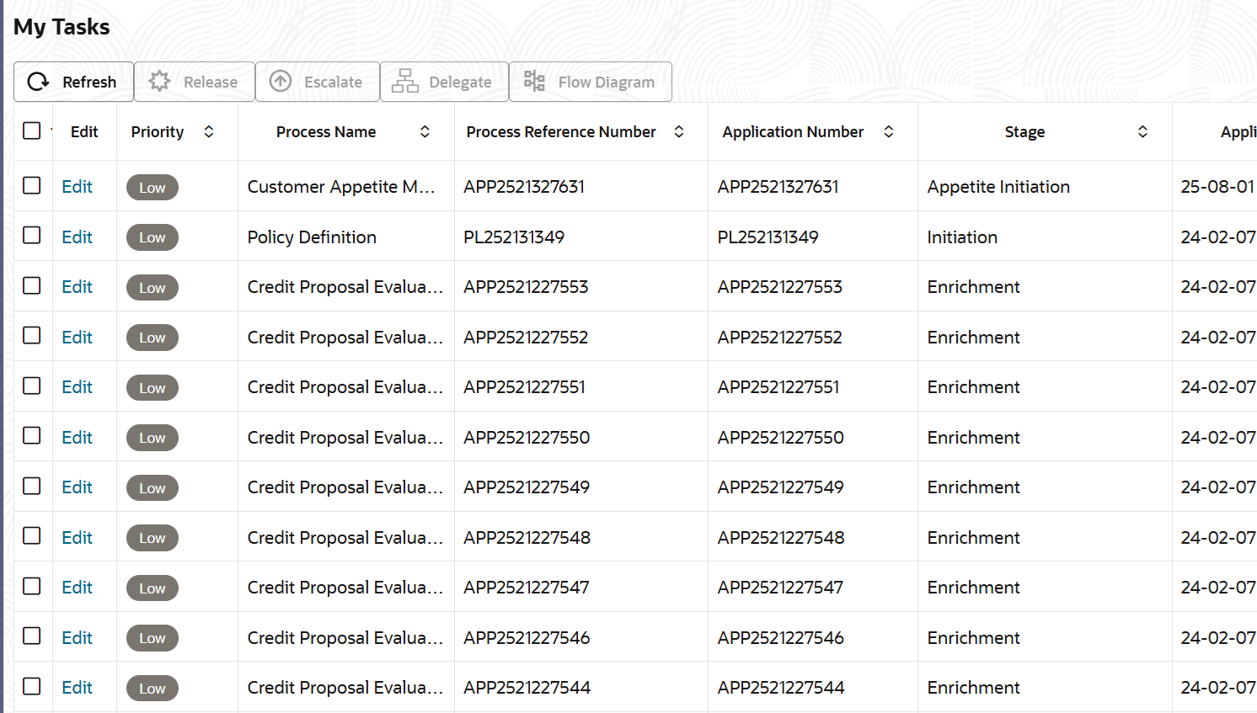The height and width of the screenshot is (713, 1257).
Task: Check the box for APP2521227549
Action: coord(32,486)
